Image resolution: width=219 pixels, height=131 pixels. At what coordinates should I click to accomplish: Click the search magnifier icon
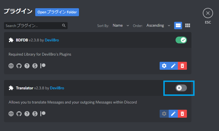pos(64,26)
